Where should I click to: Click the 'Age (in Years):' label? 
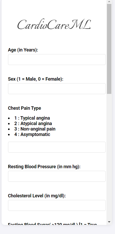click(23, 50)
